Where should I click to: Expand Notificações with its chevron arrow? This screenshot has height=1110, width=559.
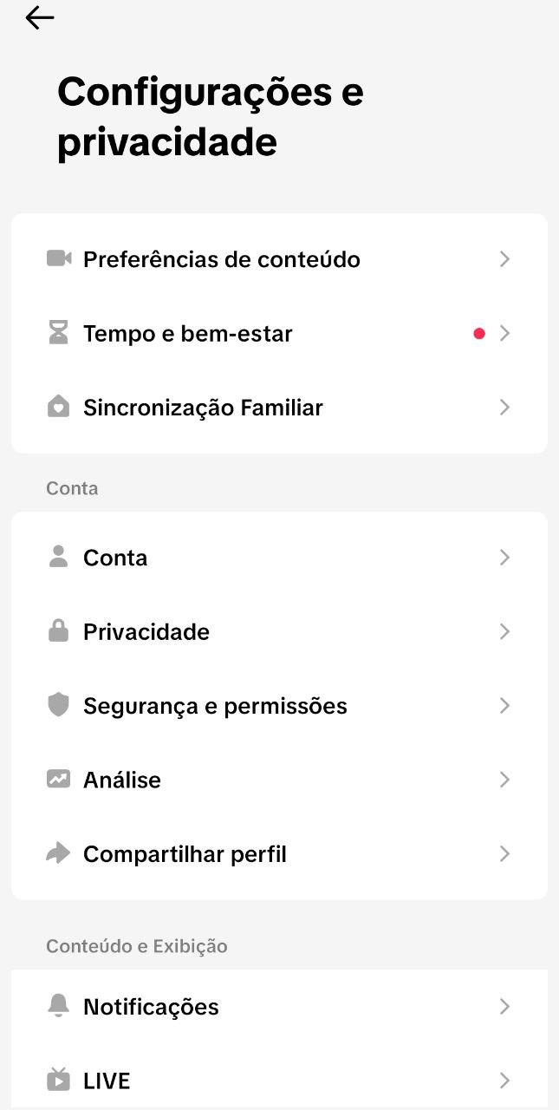[x=505, y=1006]
